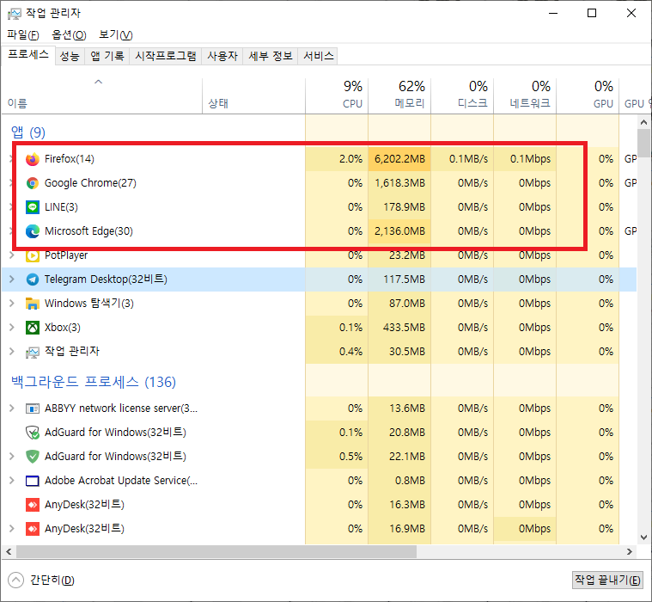The height and width of the screenshot is (602, 652).
Task: Click the Google Chrome icon
Action: [x=33, y=183]
